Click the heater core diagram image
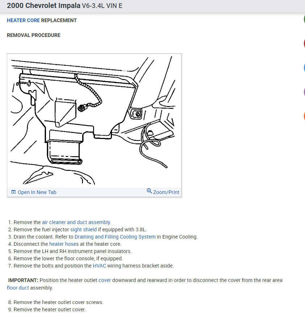Viewport: 305px width, 320px height. click(94, 121)
